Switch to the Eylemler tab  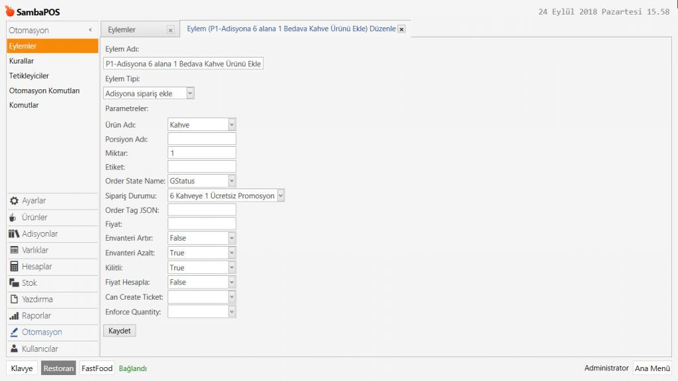pos(122,30)
